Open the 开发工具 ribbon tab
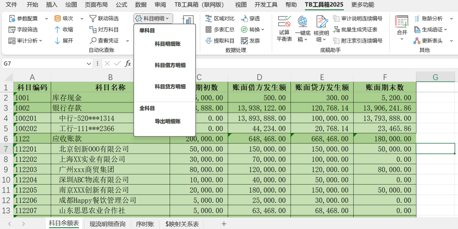The width and height of the screenshot is (458, 229). pos(266,5)
